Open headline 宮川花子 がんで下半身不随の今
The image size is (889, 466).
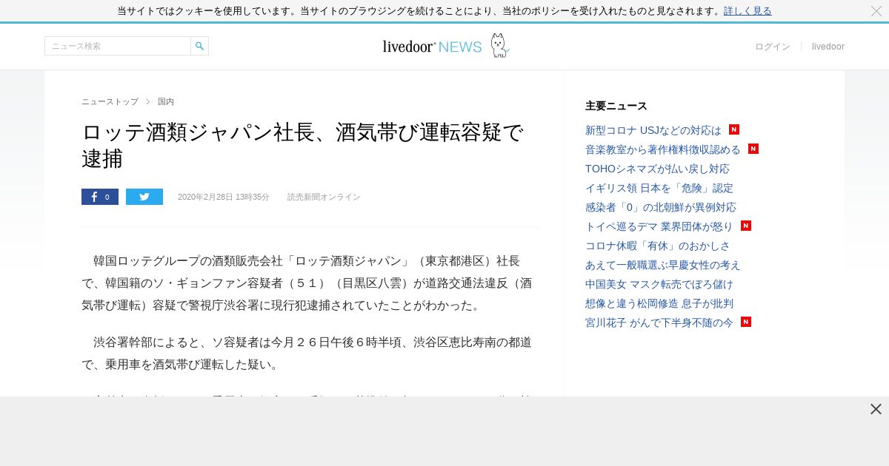pos(659,323)
